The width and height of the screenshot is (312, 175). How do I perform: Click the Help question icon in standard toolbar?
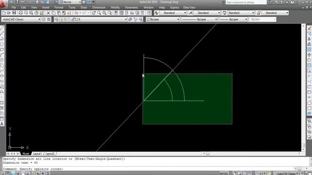coord(149,13)
